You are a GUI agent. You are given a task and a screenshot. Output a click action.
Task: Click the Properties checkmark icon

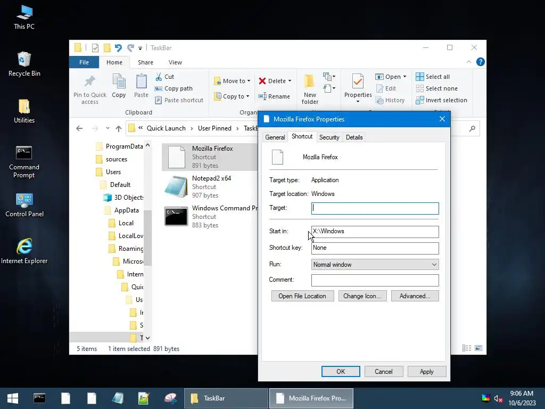point(358,81)
